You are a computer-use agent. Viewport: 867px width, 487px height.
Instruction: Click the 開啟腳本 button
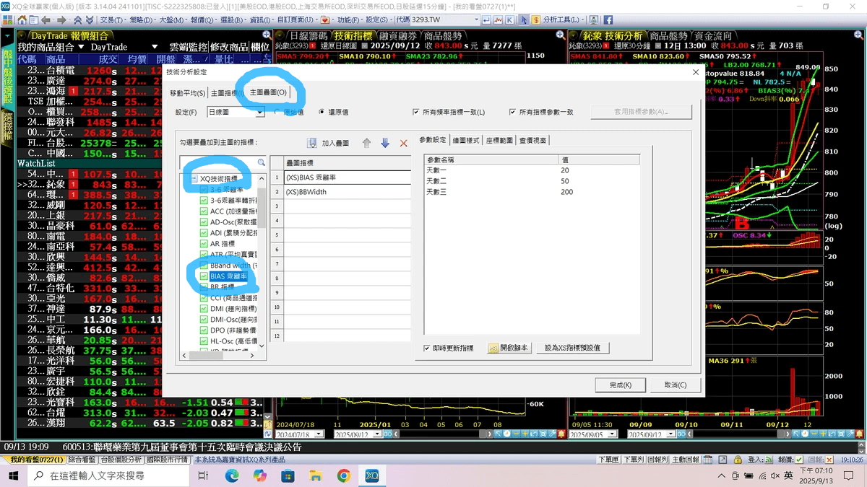tap(509, 348)
